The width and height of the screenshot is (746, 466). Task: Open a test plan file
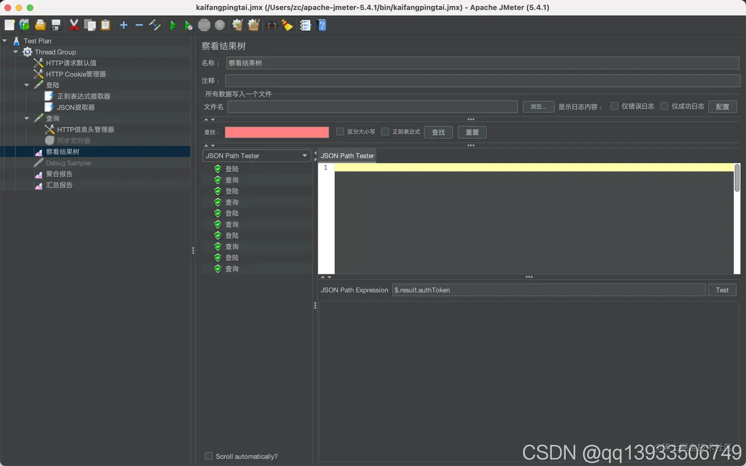pyautogui.click(x=40, y=25)
